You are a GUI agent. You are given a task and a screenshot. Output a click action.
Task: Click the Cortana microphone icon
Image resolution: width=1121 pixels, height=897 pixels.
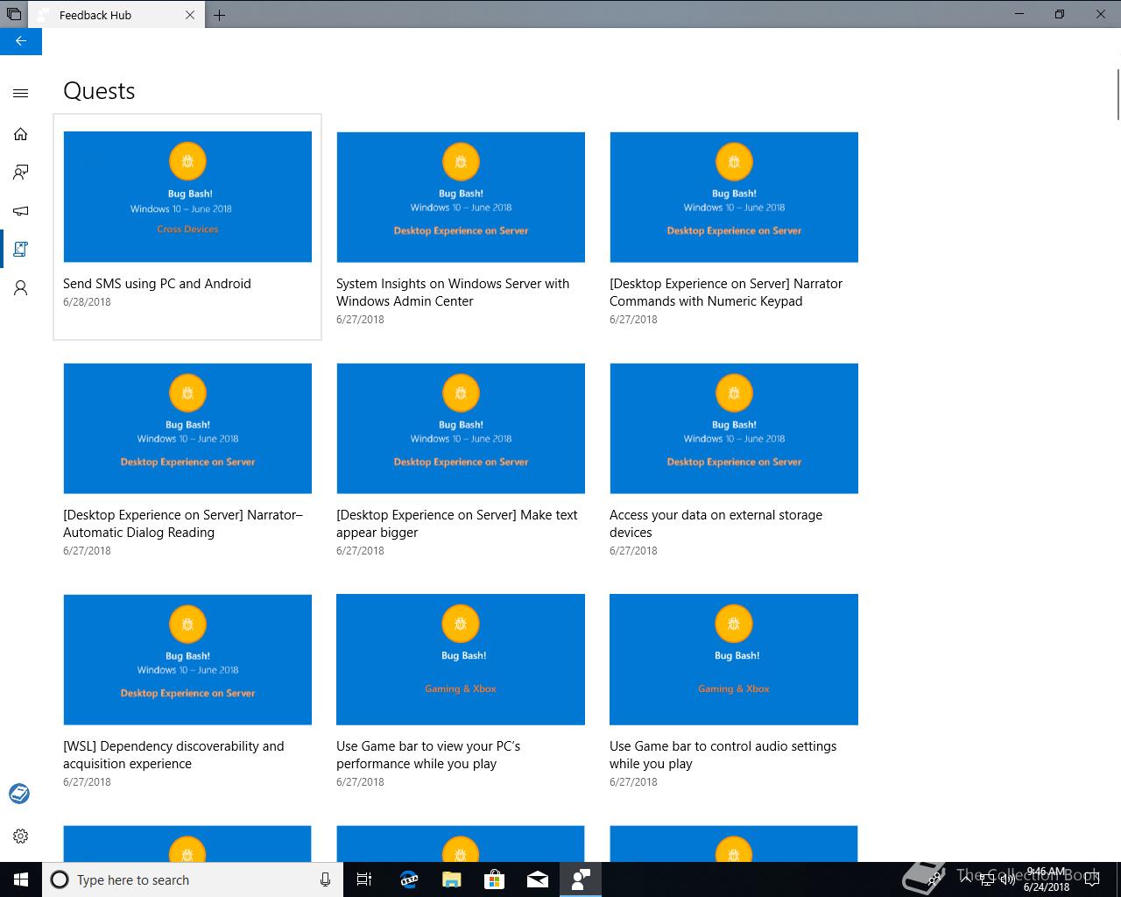325,879
